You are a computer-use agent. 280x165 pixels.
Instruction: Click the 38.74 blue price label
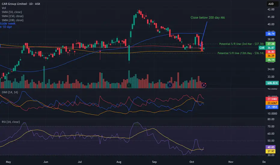click(271, 34)
